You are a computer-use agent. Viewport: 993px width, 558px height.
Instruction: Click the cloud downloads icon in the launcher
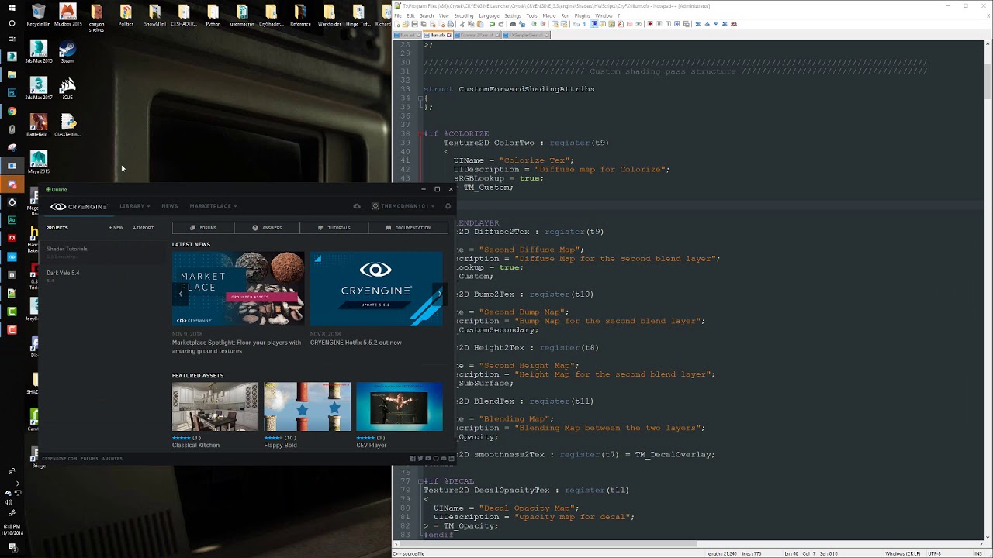(x=357, y=206)
